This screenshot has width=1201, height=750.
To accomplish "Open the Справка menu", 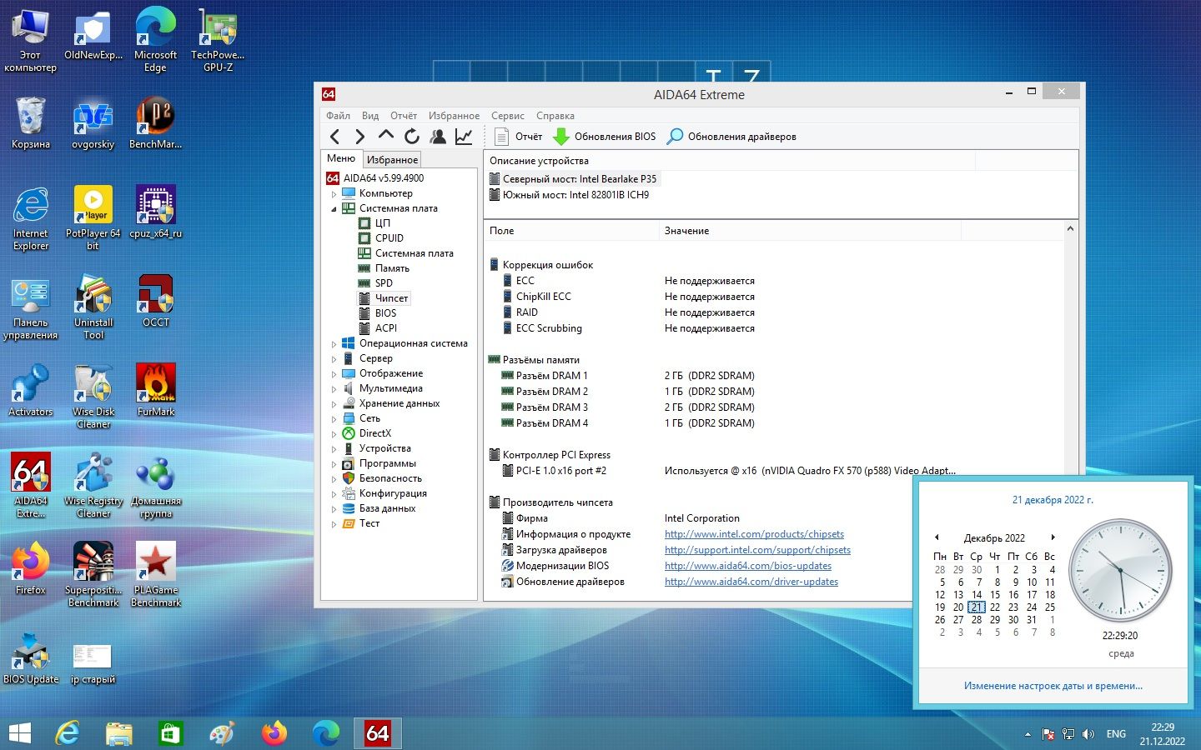I will (555, 116).
